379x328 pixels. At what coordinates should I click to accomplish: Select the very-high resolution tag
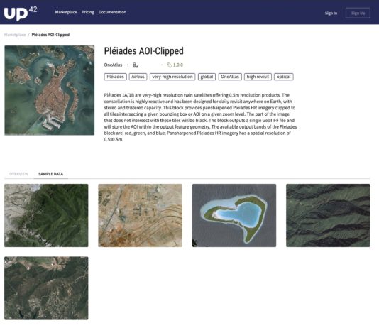172,77
